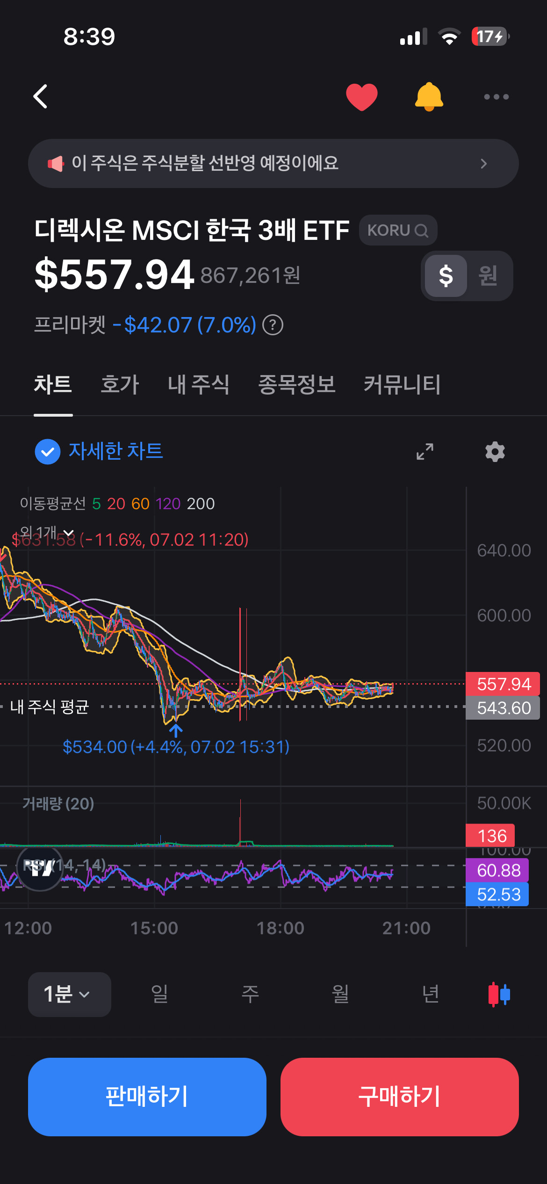Go to the 종목정보 tab
The image size is (547, 1184).
click(x=297, y=384)
